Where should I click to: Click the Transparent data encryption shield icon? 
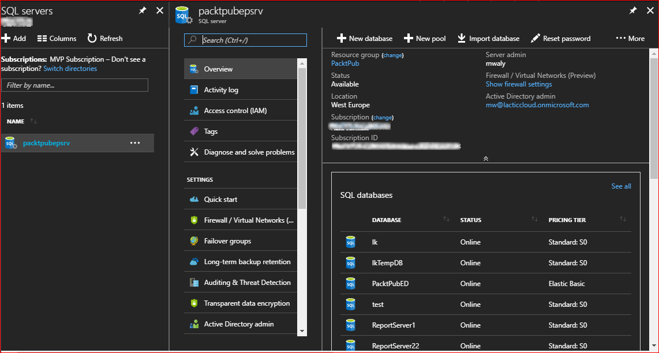tap(194, 303)
